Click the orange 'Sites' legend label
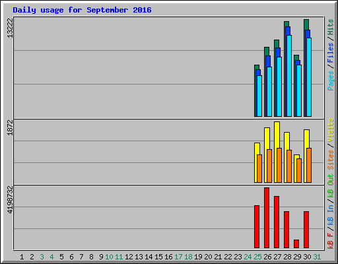Image resolution: width=338 pixels, height=264 pixels. pyautogui.click(x=331, y=159)
